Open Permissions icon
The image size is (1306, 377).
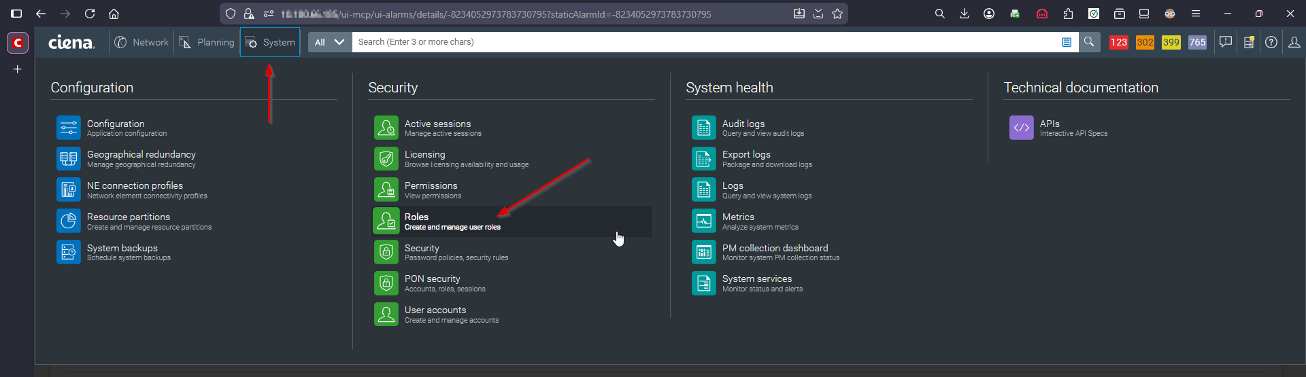386,190
